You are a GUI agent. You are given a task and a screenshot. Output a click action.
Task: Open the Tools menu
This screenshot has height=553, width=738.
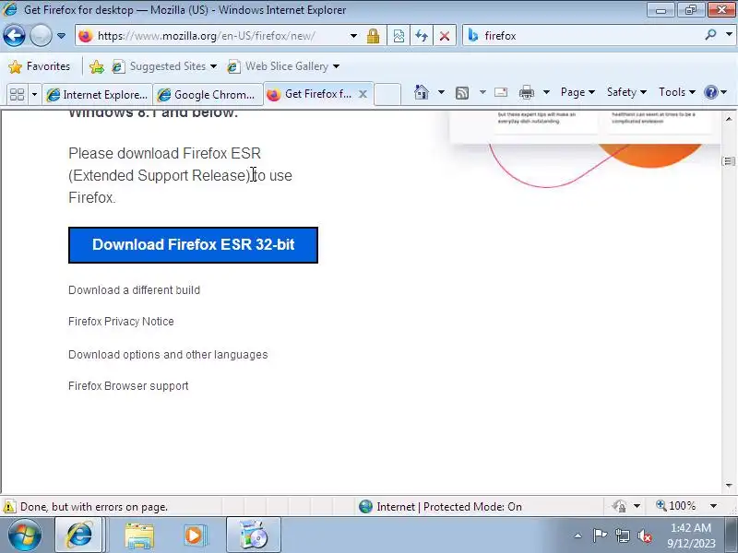tap(677, 92)
